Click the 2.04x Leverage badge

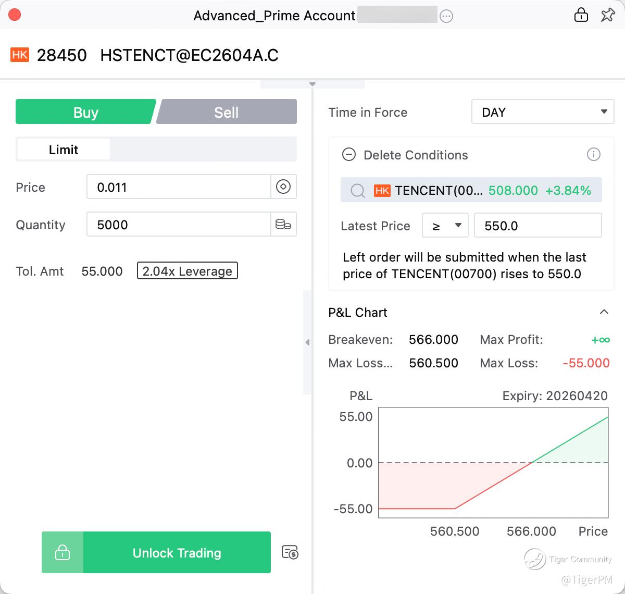tap(187, 271)
